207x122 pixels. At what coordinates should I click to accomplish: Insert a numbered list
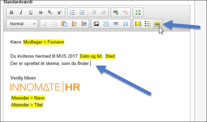click(x=72, y=12)
